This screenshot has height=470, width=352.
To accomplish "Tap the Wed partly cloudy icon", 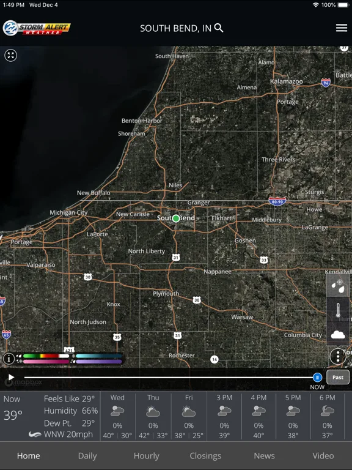I will (117, 411).
